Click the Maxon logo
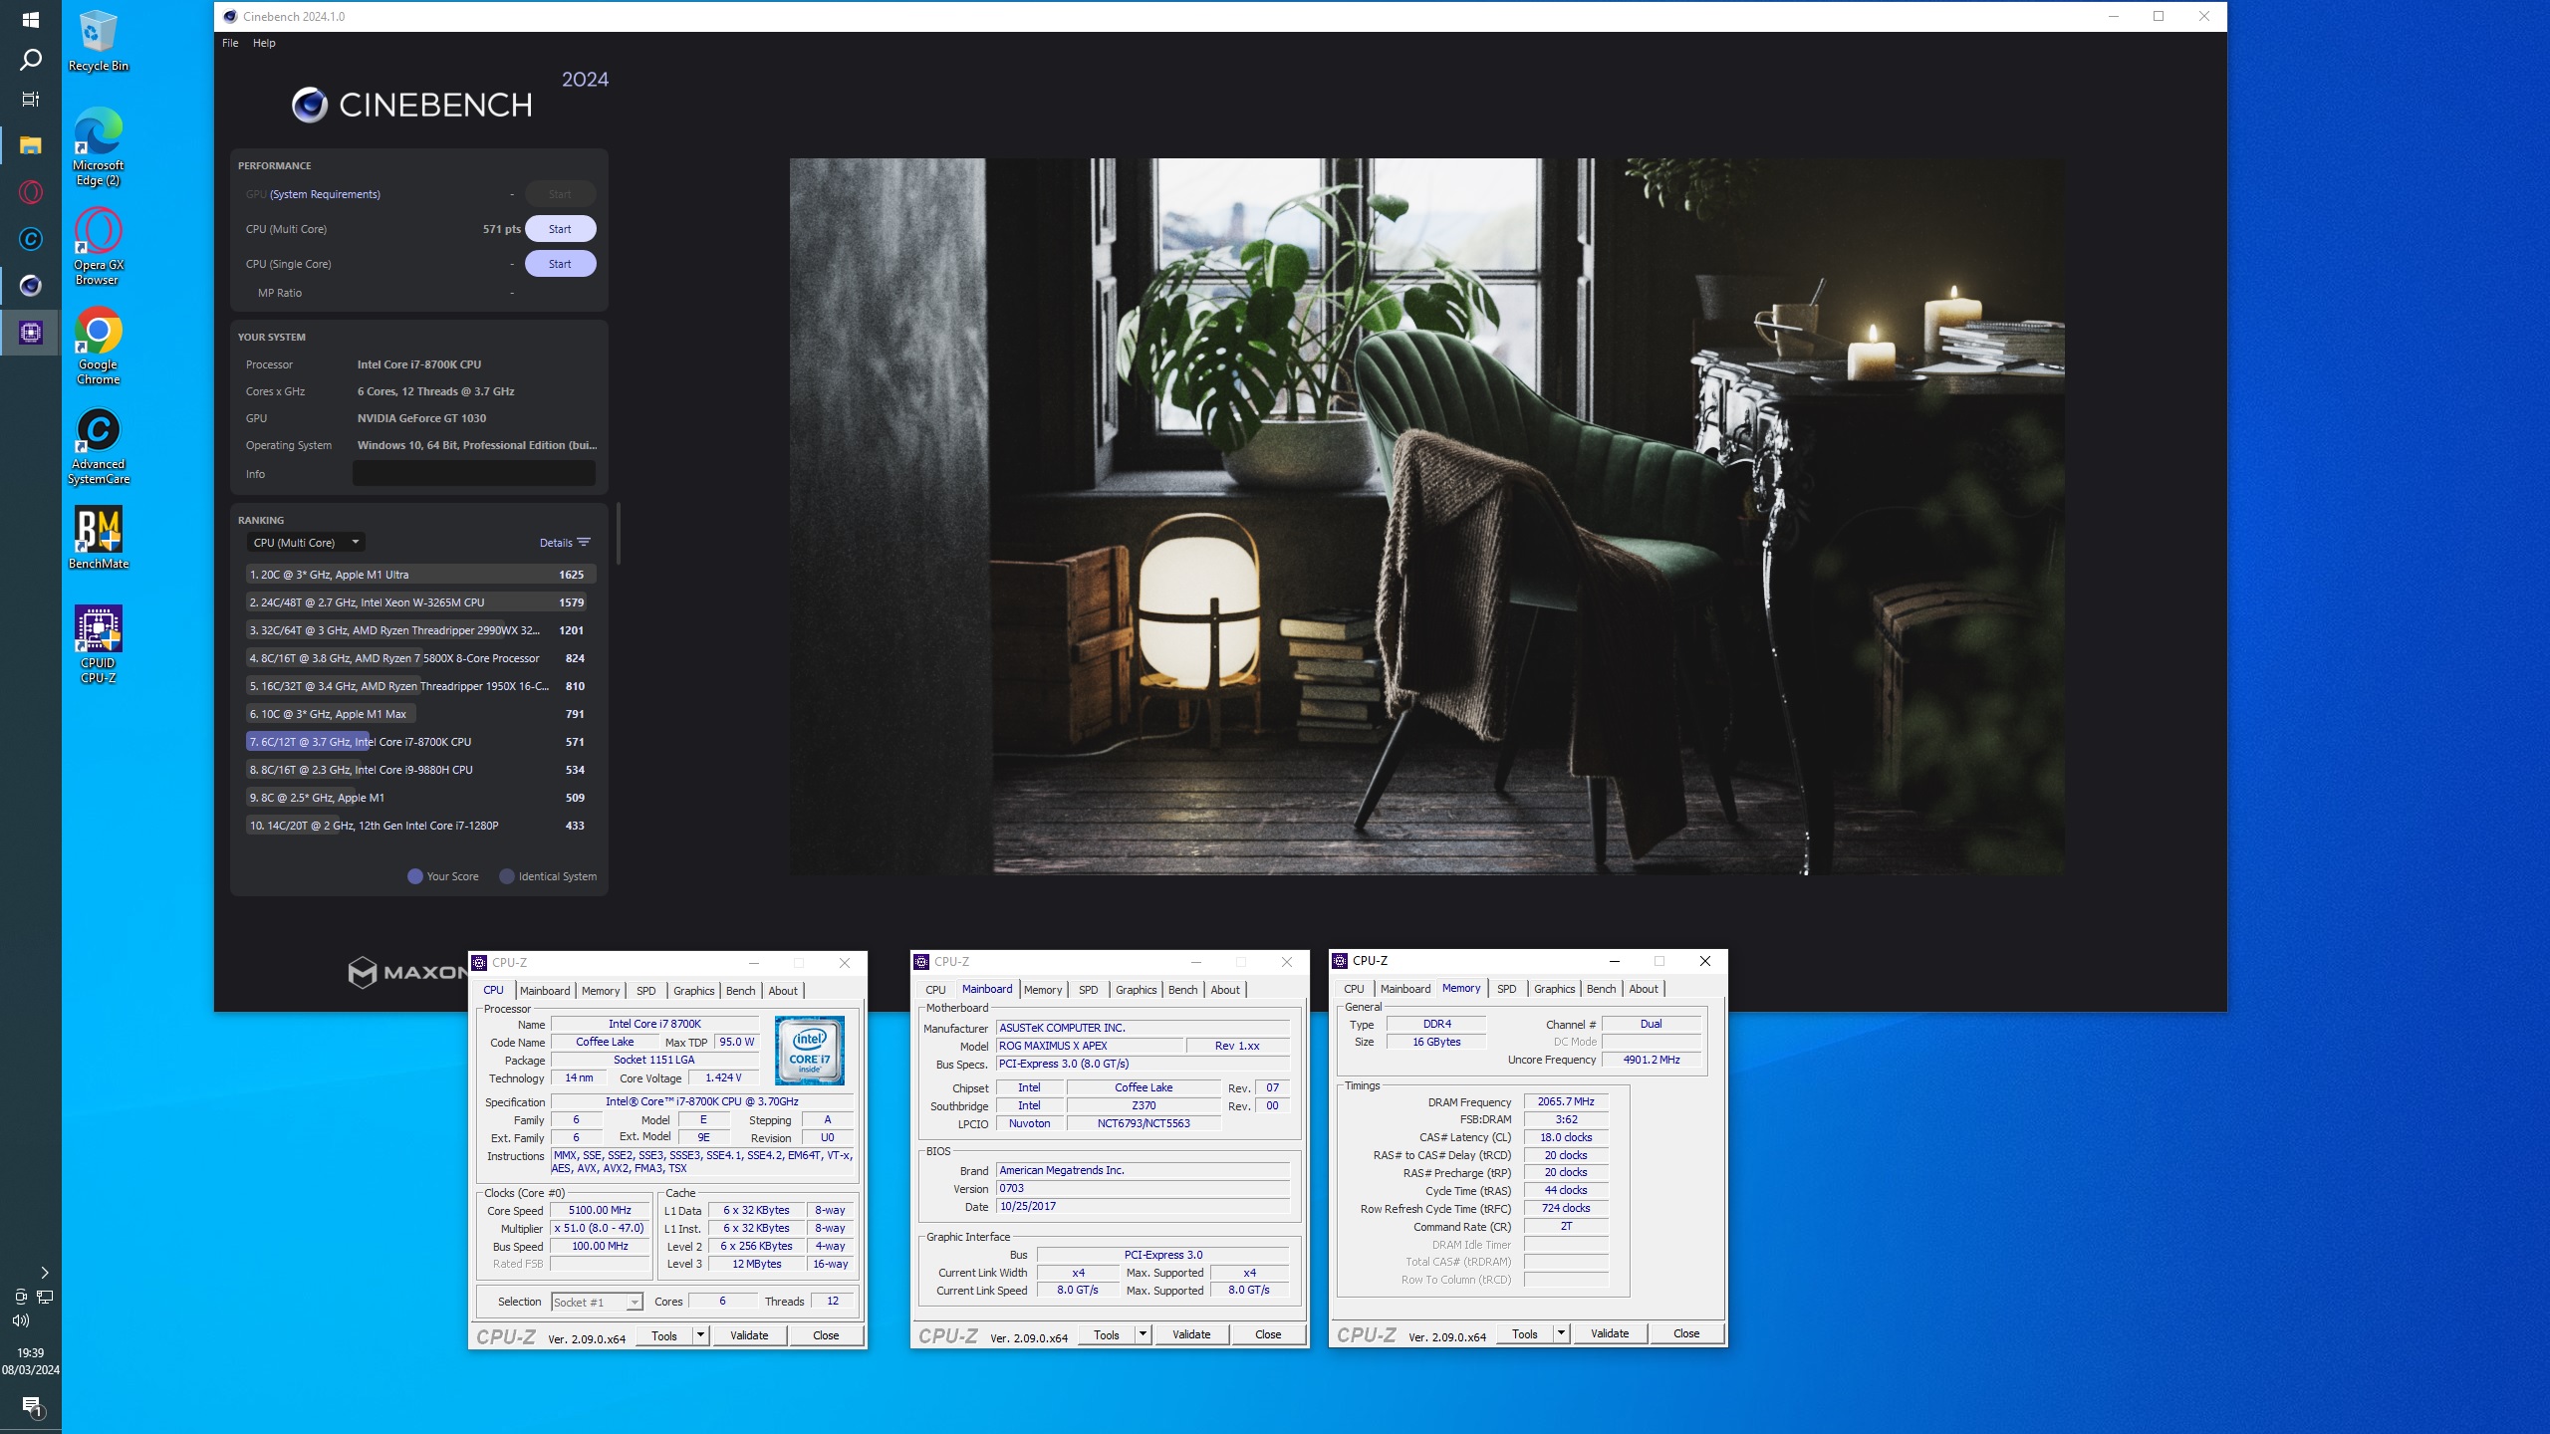2550x1434 pixels. click(x=408, y=972)
